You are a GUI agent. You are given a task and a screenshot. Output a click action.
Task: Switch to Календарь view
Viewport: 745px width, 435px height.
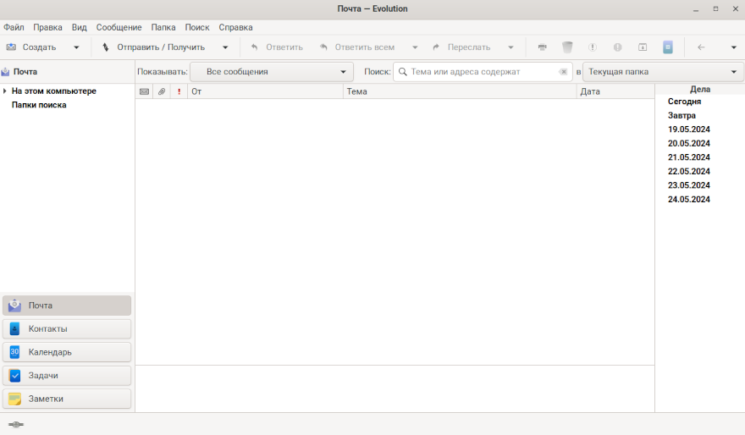tap(67, 352)
